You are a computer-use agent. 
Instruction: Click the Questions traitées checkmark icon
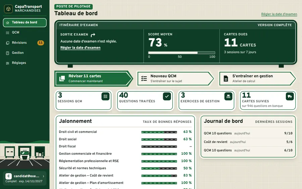[167, 96]
